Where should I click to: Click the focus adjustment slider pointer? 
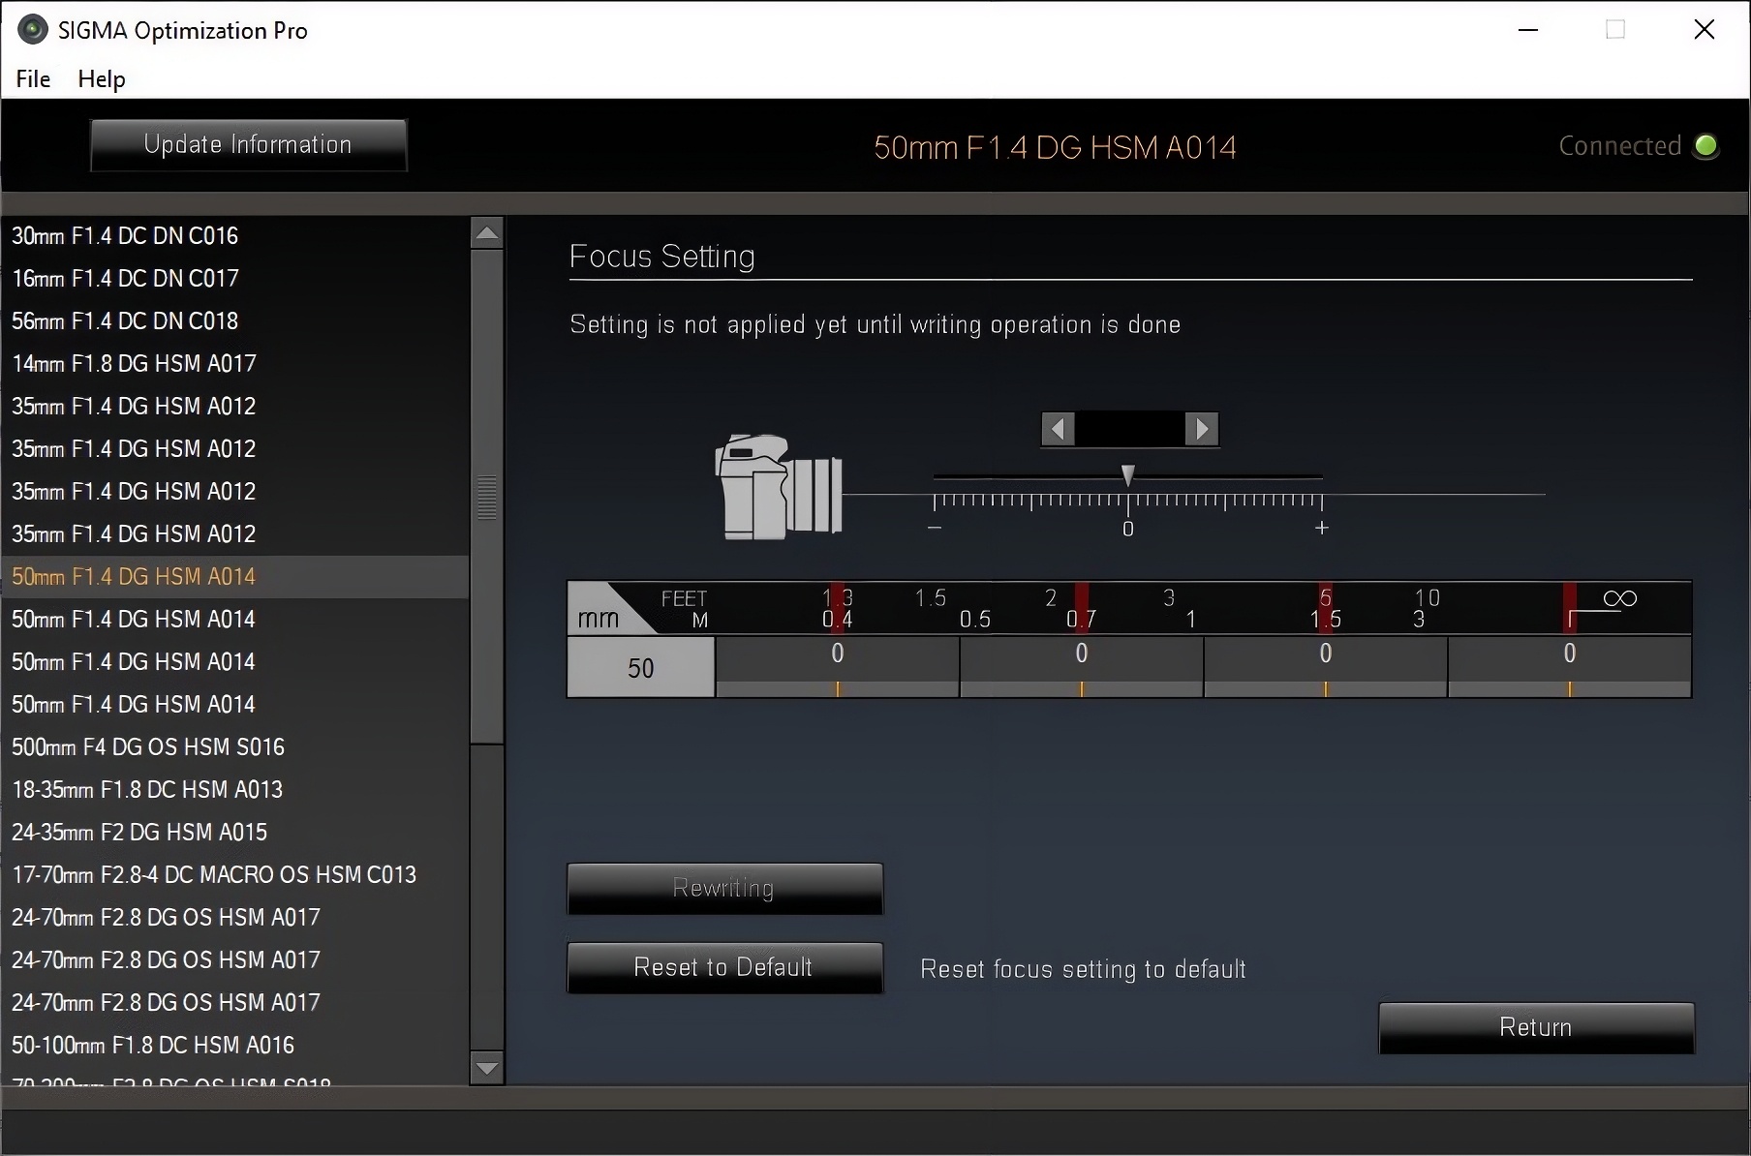click(1127, 474)
